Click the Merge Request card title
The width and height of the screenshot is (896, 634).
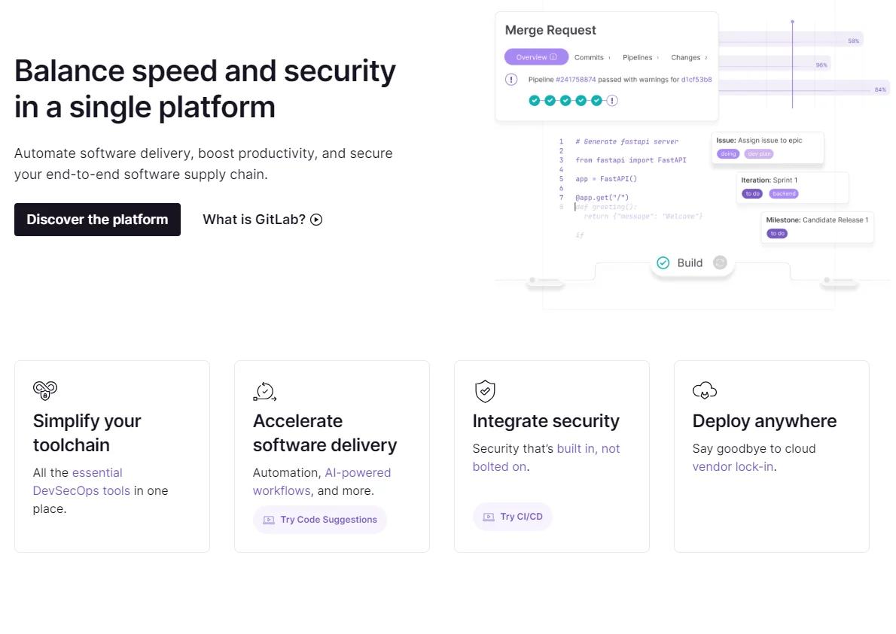pos(550,29)
